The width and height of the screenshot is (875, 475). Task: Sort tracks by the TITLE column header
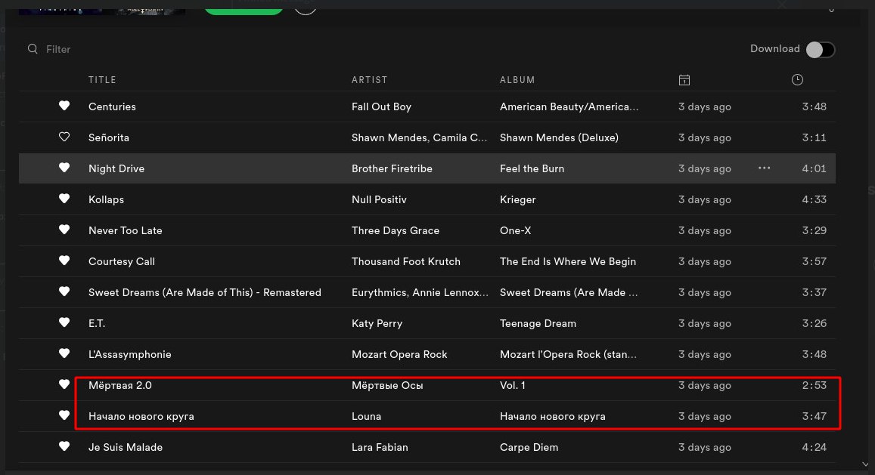(x=102, y=80)
